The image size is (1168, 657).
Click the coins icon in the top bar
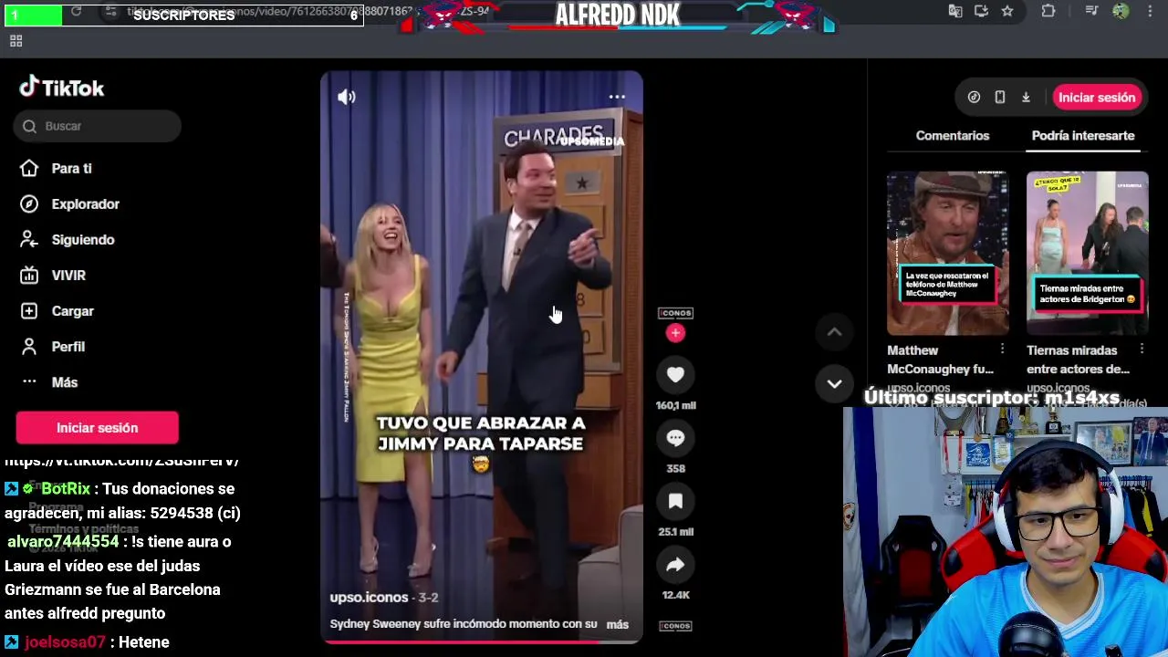coord(974,98)
